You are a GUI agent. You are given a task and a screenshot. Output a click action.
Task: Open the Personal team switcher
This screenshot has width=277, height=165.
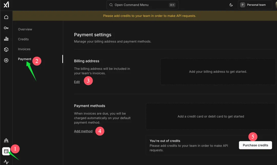click(255, 5)
